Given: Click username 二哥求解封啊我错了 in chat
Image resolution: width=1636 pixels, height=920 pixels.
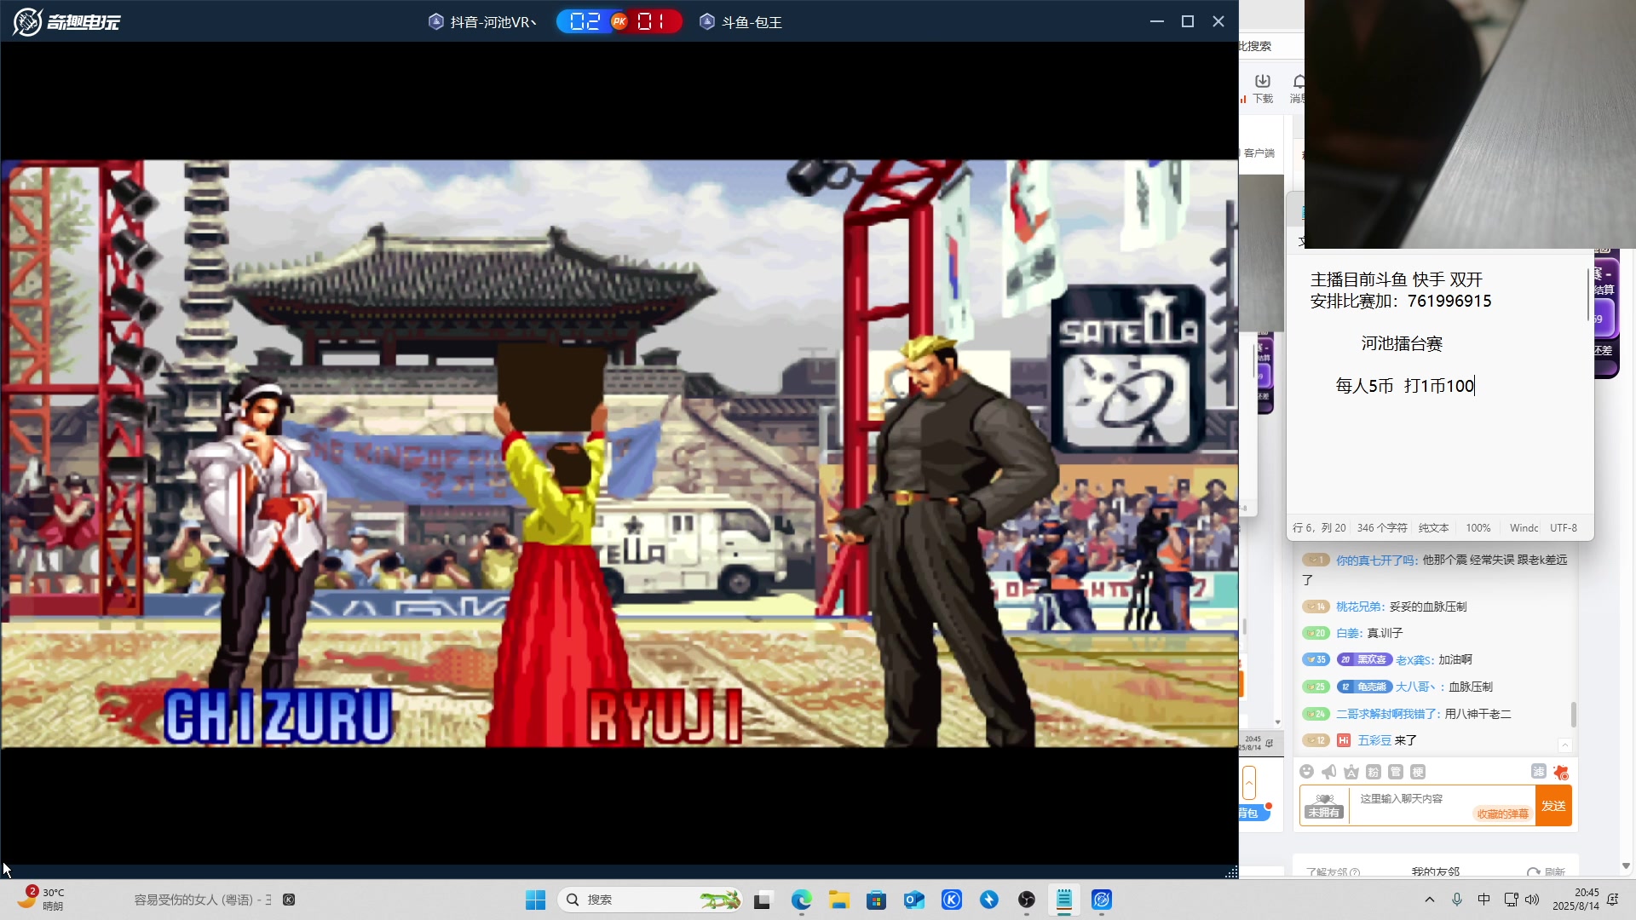Looking at the screenshot, I should [x=1387, y=714].
